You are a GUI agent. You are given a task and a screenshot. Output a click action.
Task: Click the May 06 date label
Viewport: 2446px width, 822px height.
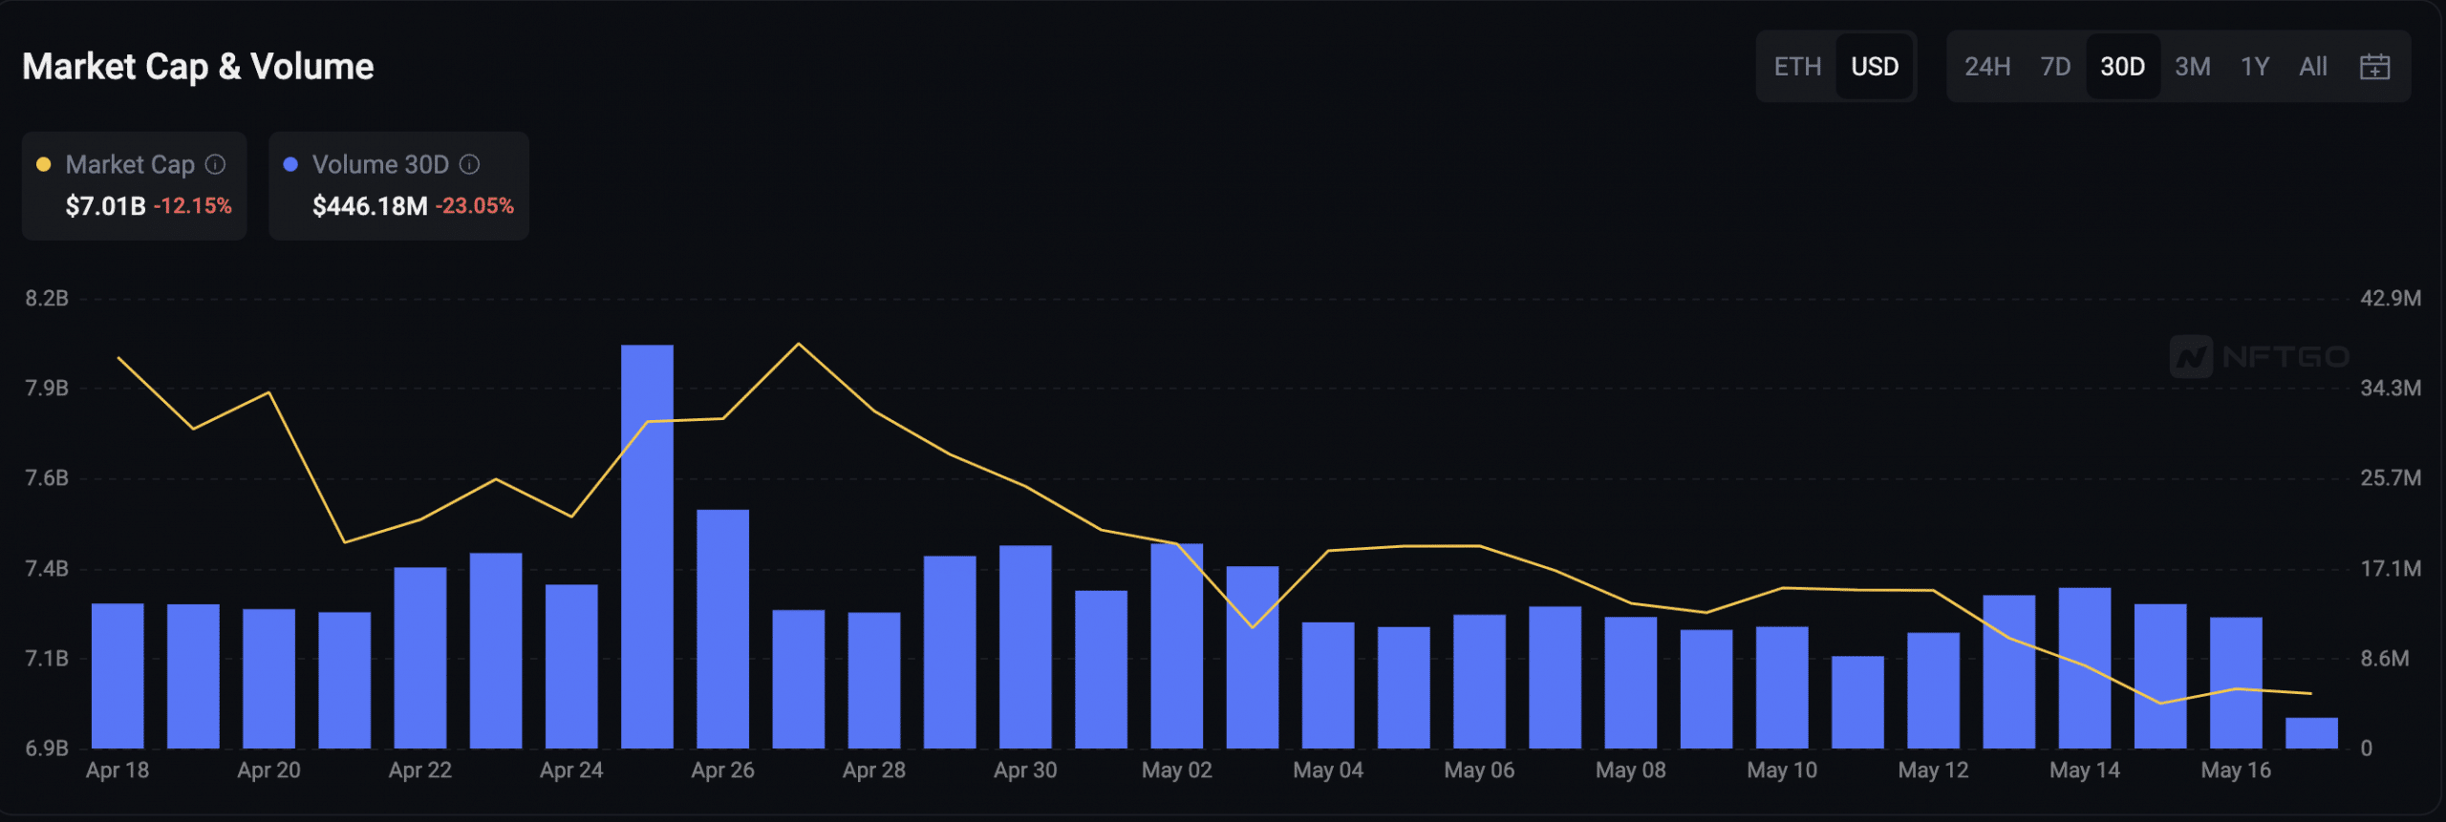coord(1479,769)
